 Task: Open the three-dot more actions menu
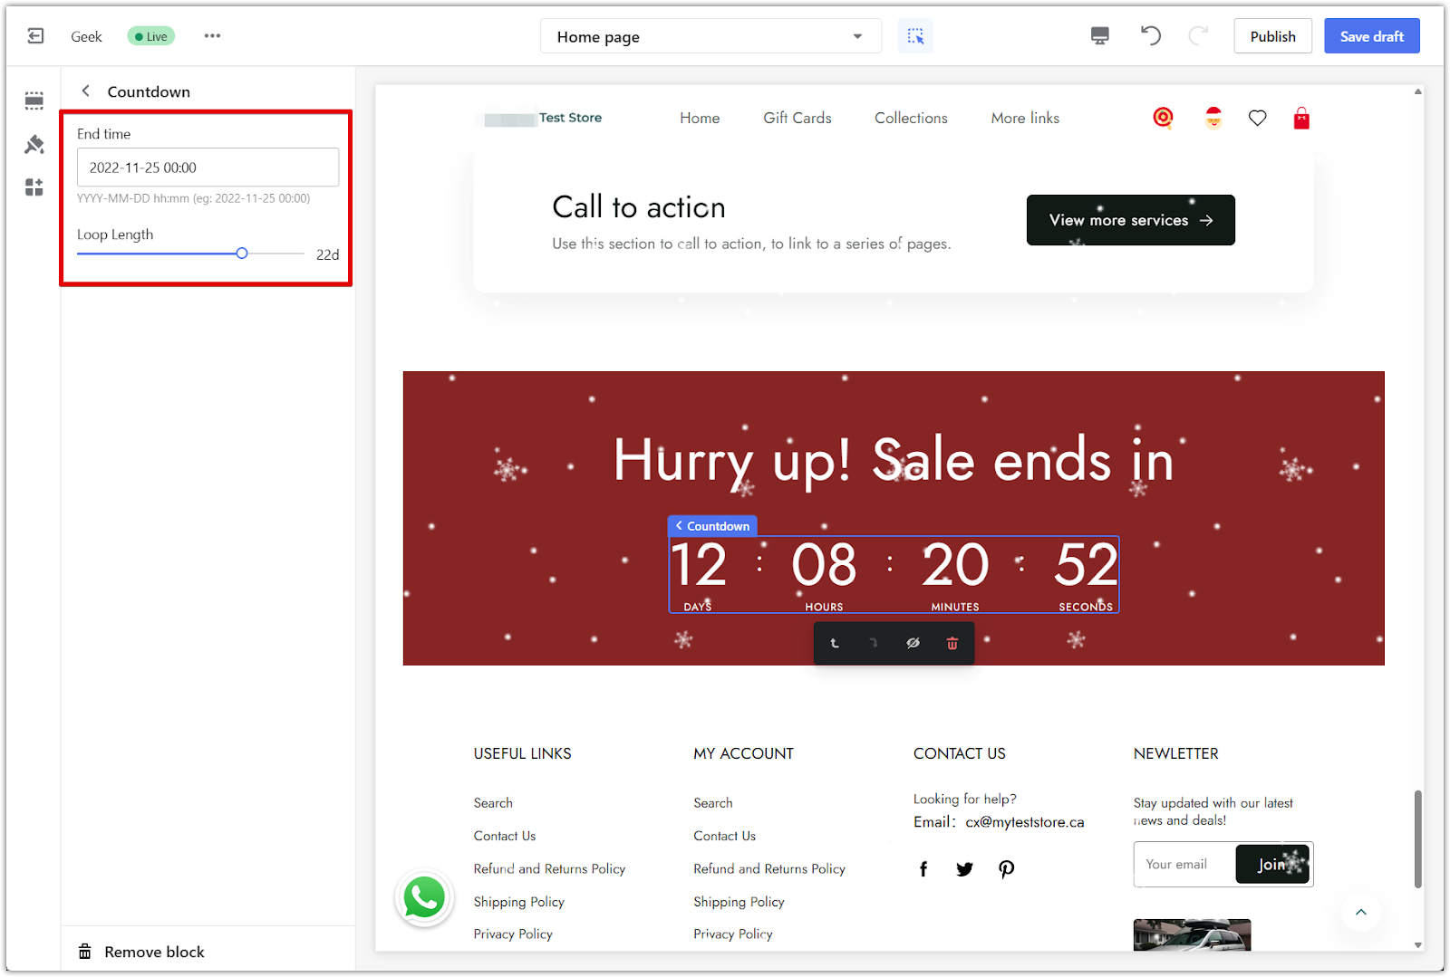pos(212,36)
